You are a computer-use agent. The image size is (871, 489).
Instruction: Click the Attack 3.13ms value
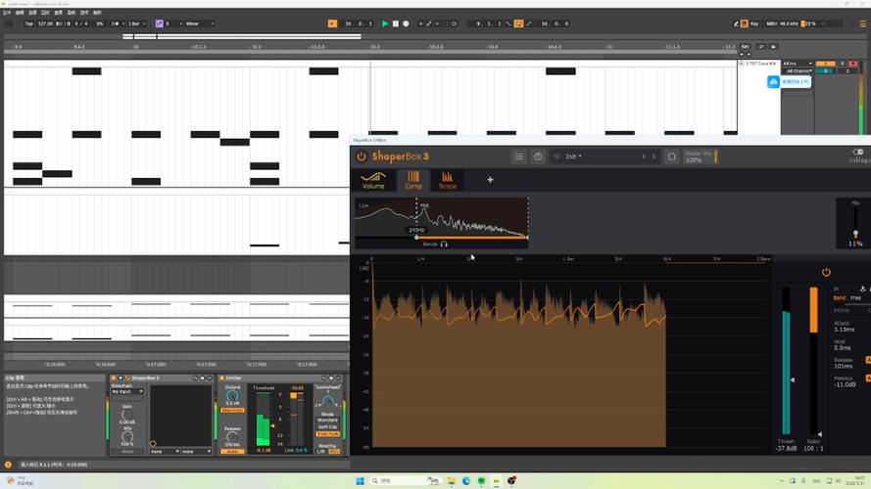click(845, 330)
